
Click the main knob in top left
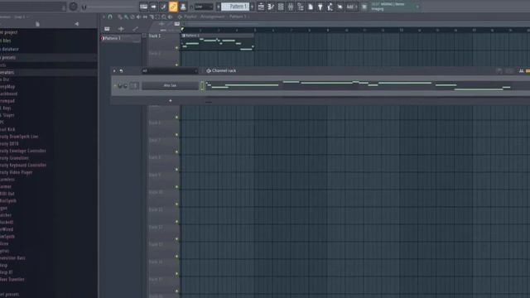click(x=73, y=7)
